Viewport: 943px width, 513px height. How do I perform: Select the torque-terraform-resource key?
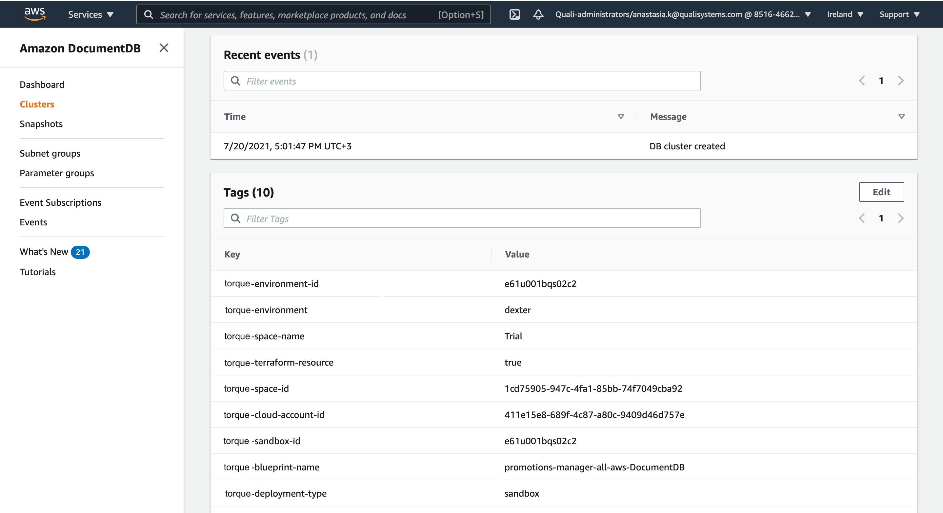pos(279,362)
